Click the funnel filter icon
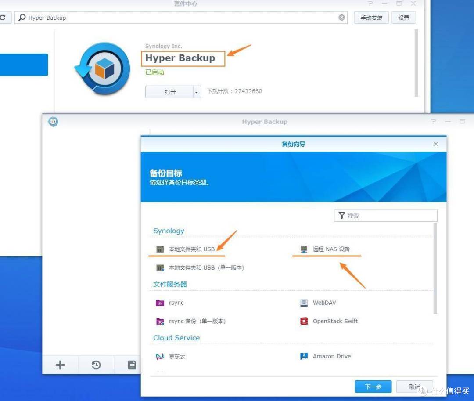 tap(342, 215)
